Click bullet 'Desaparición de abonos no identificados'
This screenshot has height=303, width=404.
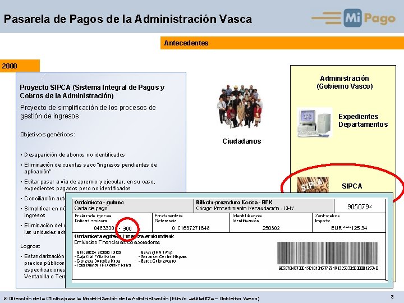tap(74, 155)
